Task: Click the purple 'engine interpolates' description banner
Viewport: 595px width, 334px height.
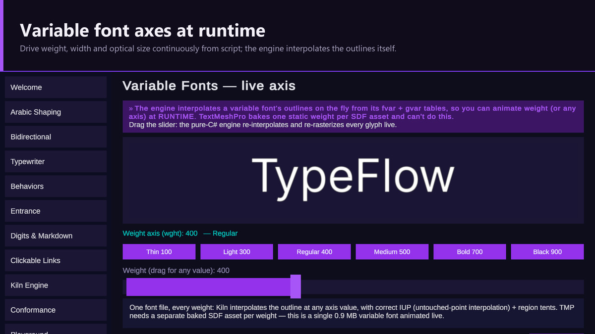Action: tap(353, 117)
